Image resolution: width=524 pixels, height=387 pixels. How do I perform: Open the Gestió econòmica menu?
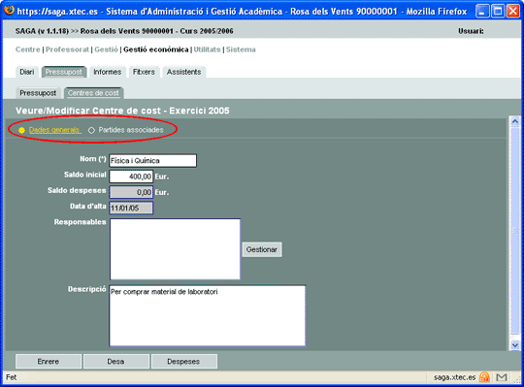point(156,49)
